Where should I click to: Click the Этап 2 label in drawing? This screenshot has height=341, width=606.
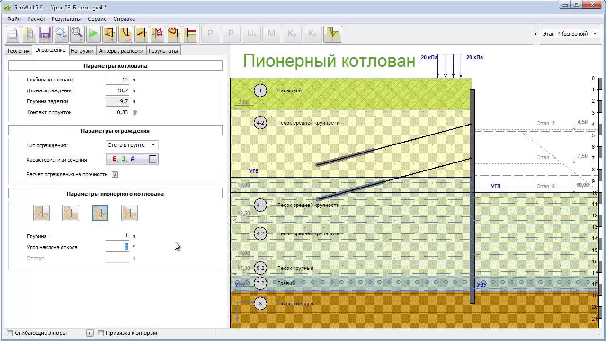[x=545, y=123]
